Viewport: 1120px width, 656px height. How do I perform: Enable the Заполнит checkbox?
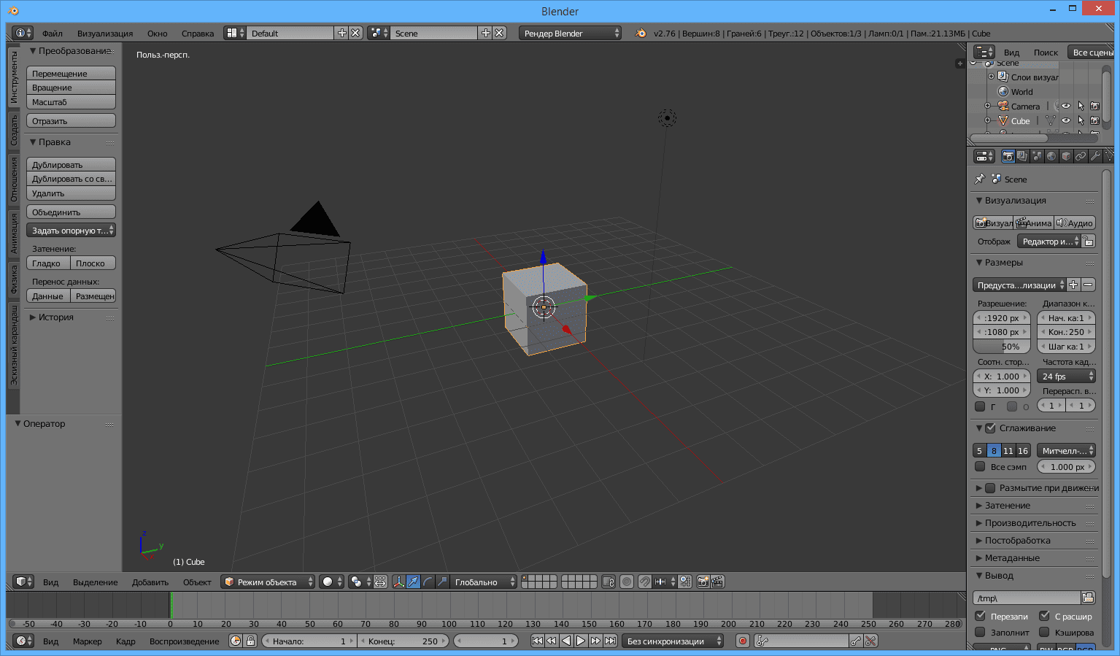point(980,632)
